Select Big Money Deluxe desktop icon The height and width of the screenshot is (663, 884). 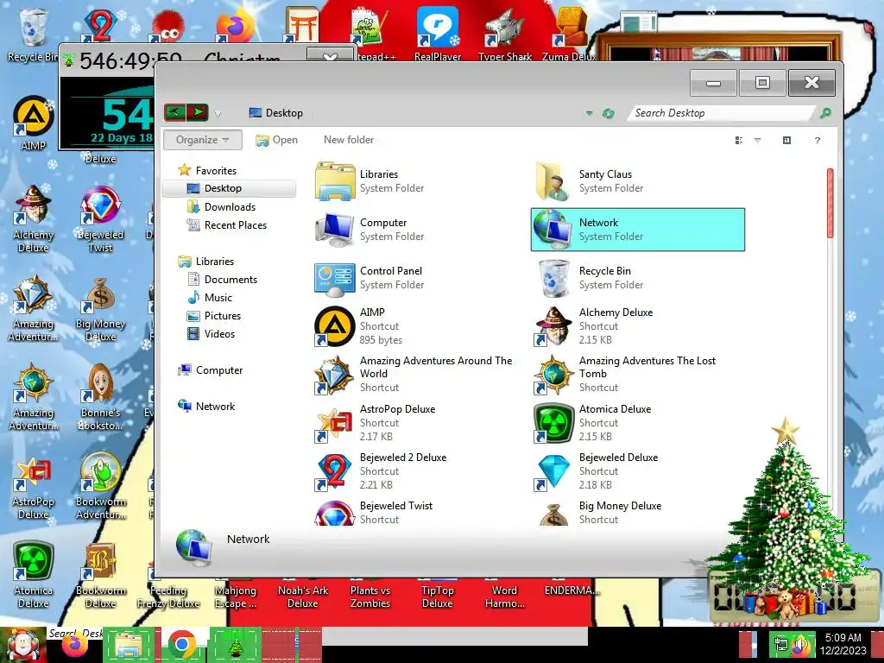click(100, 309)
